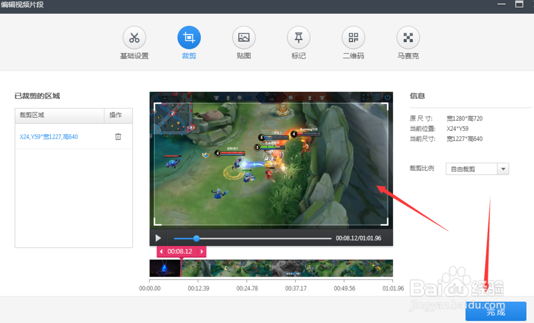Select the 操作 column header
The width and height of the screenshot is (534, 323).
tap(117, 116)
